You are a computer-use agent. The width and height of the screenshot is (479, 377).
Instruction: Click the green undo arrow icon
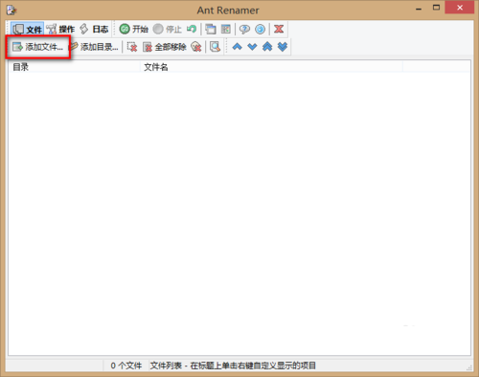192,30
